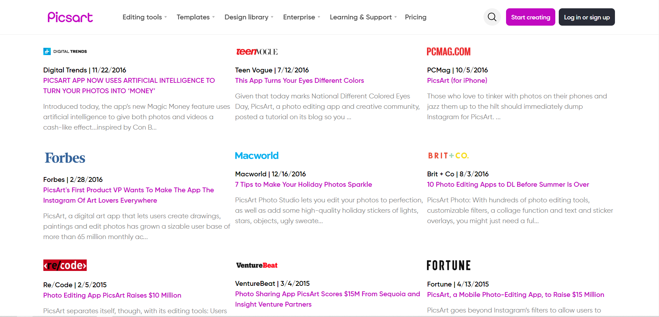This screenshot has width=659, height=317.
Task: Click the Fortune logo
Action: click(448, 265)
